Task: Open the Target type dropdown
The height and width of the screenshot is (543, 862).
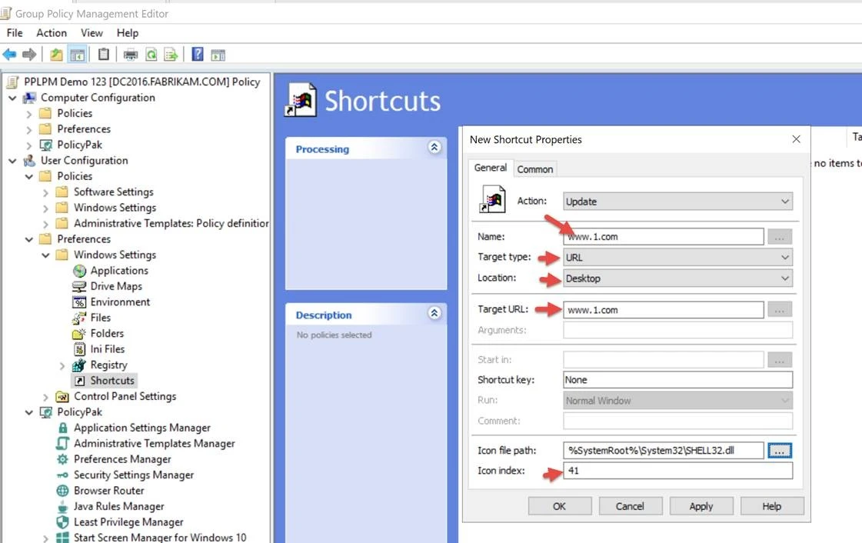Action: (677, 258)
